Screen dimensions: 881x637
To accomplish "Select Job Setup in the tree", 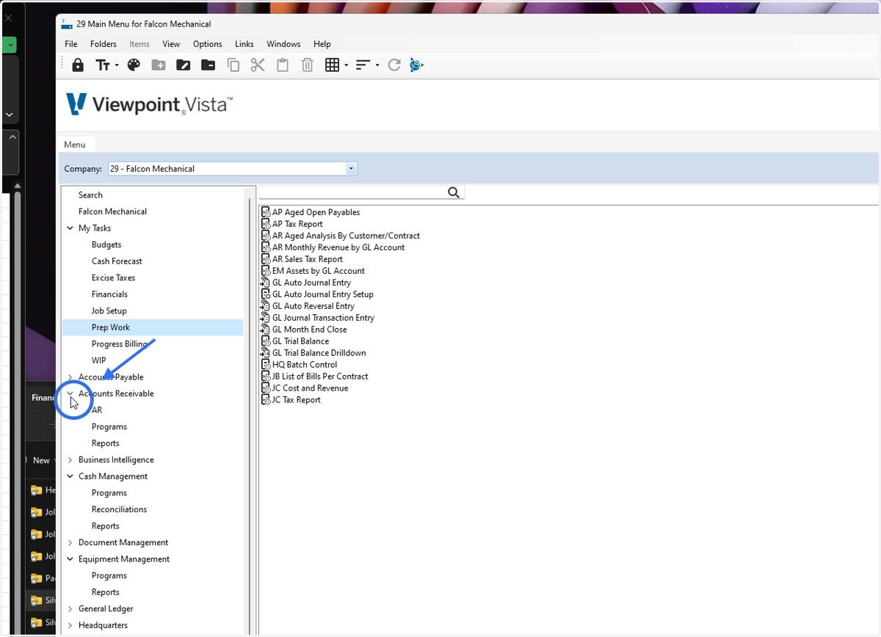I will coord(109,311).
